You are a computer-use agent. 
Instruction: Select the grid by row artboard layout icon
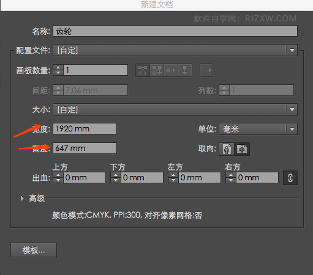point(143,70)
